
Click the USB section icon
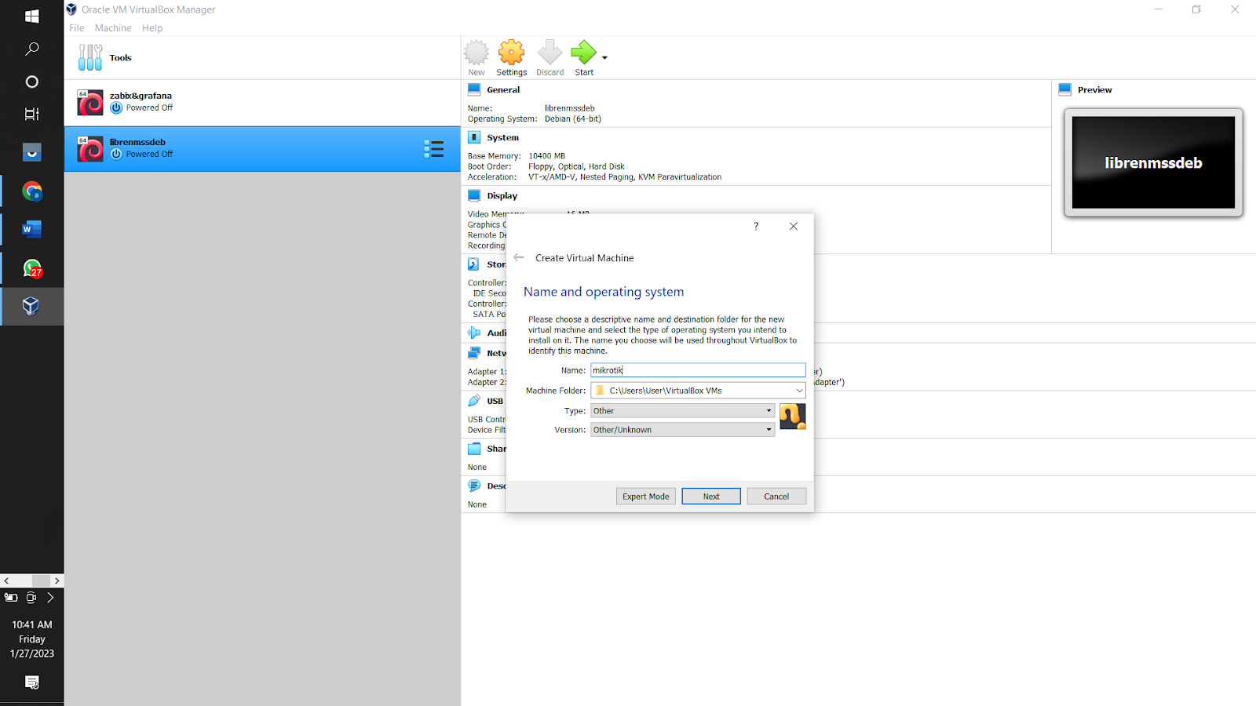[474, 401]
